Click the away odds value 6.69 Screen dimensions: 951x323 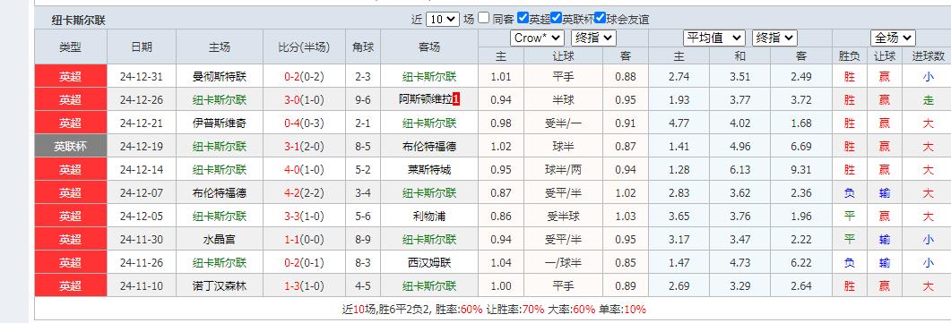point(801,147)
